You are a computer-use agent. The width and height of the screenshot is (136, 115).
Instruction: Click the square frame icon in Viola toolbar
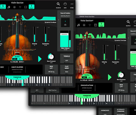click(95, 25)
